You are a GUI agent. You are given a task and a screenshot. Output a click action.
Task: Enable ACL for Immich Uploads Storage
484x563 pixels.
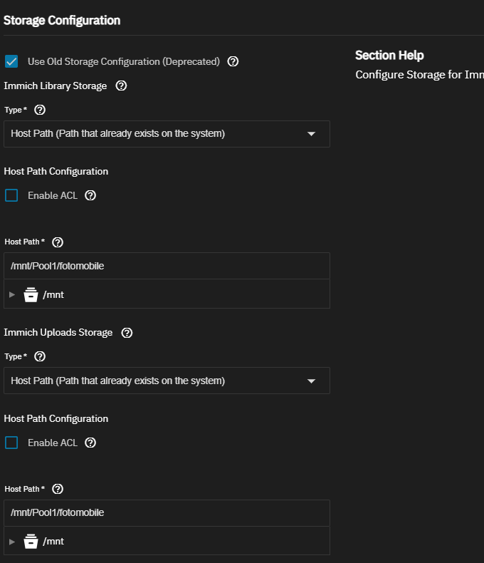11,443
